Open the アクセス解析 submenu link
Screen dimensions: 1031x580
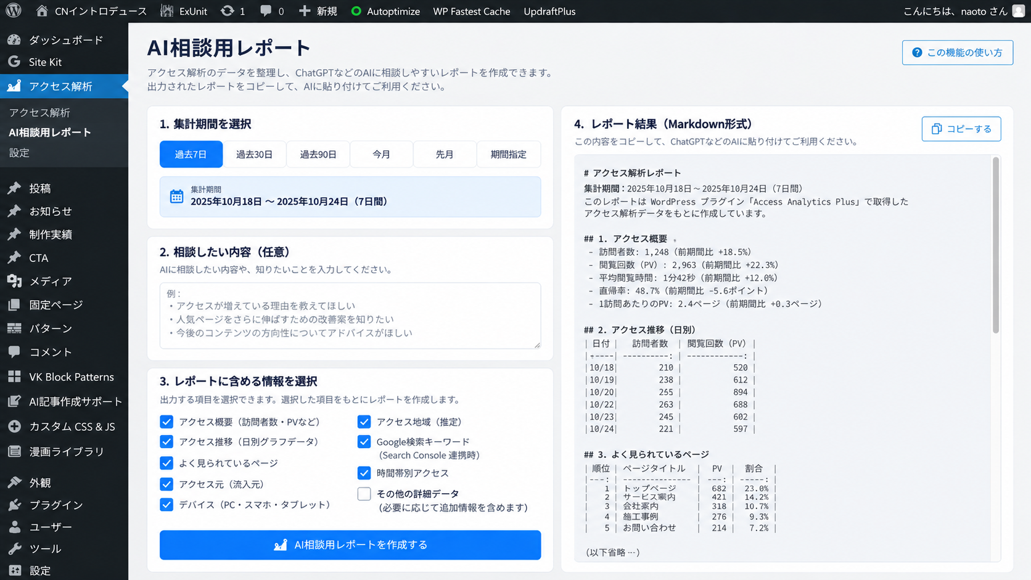coord(39,112)
